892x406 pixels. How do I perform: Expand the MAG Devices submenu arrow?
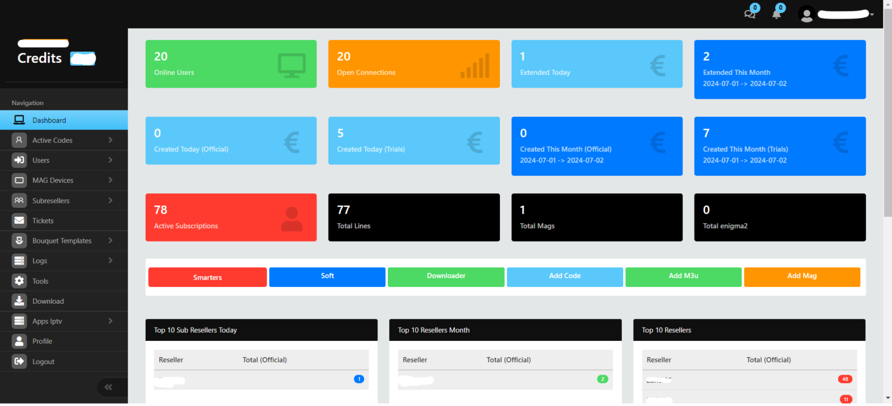click(110, 180)
